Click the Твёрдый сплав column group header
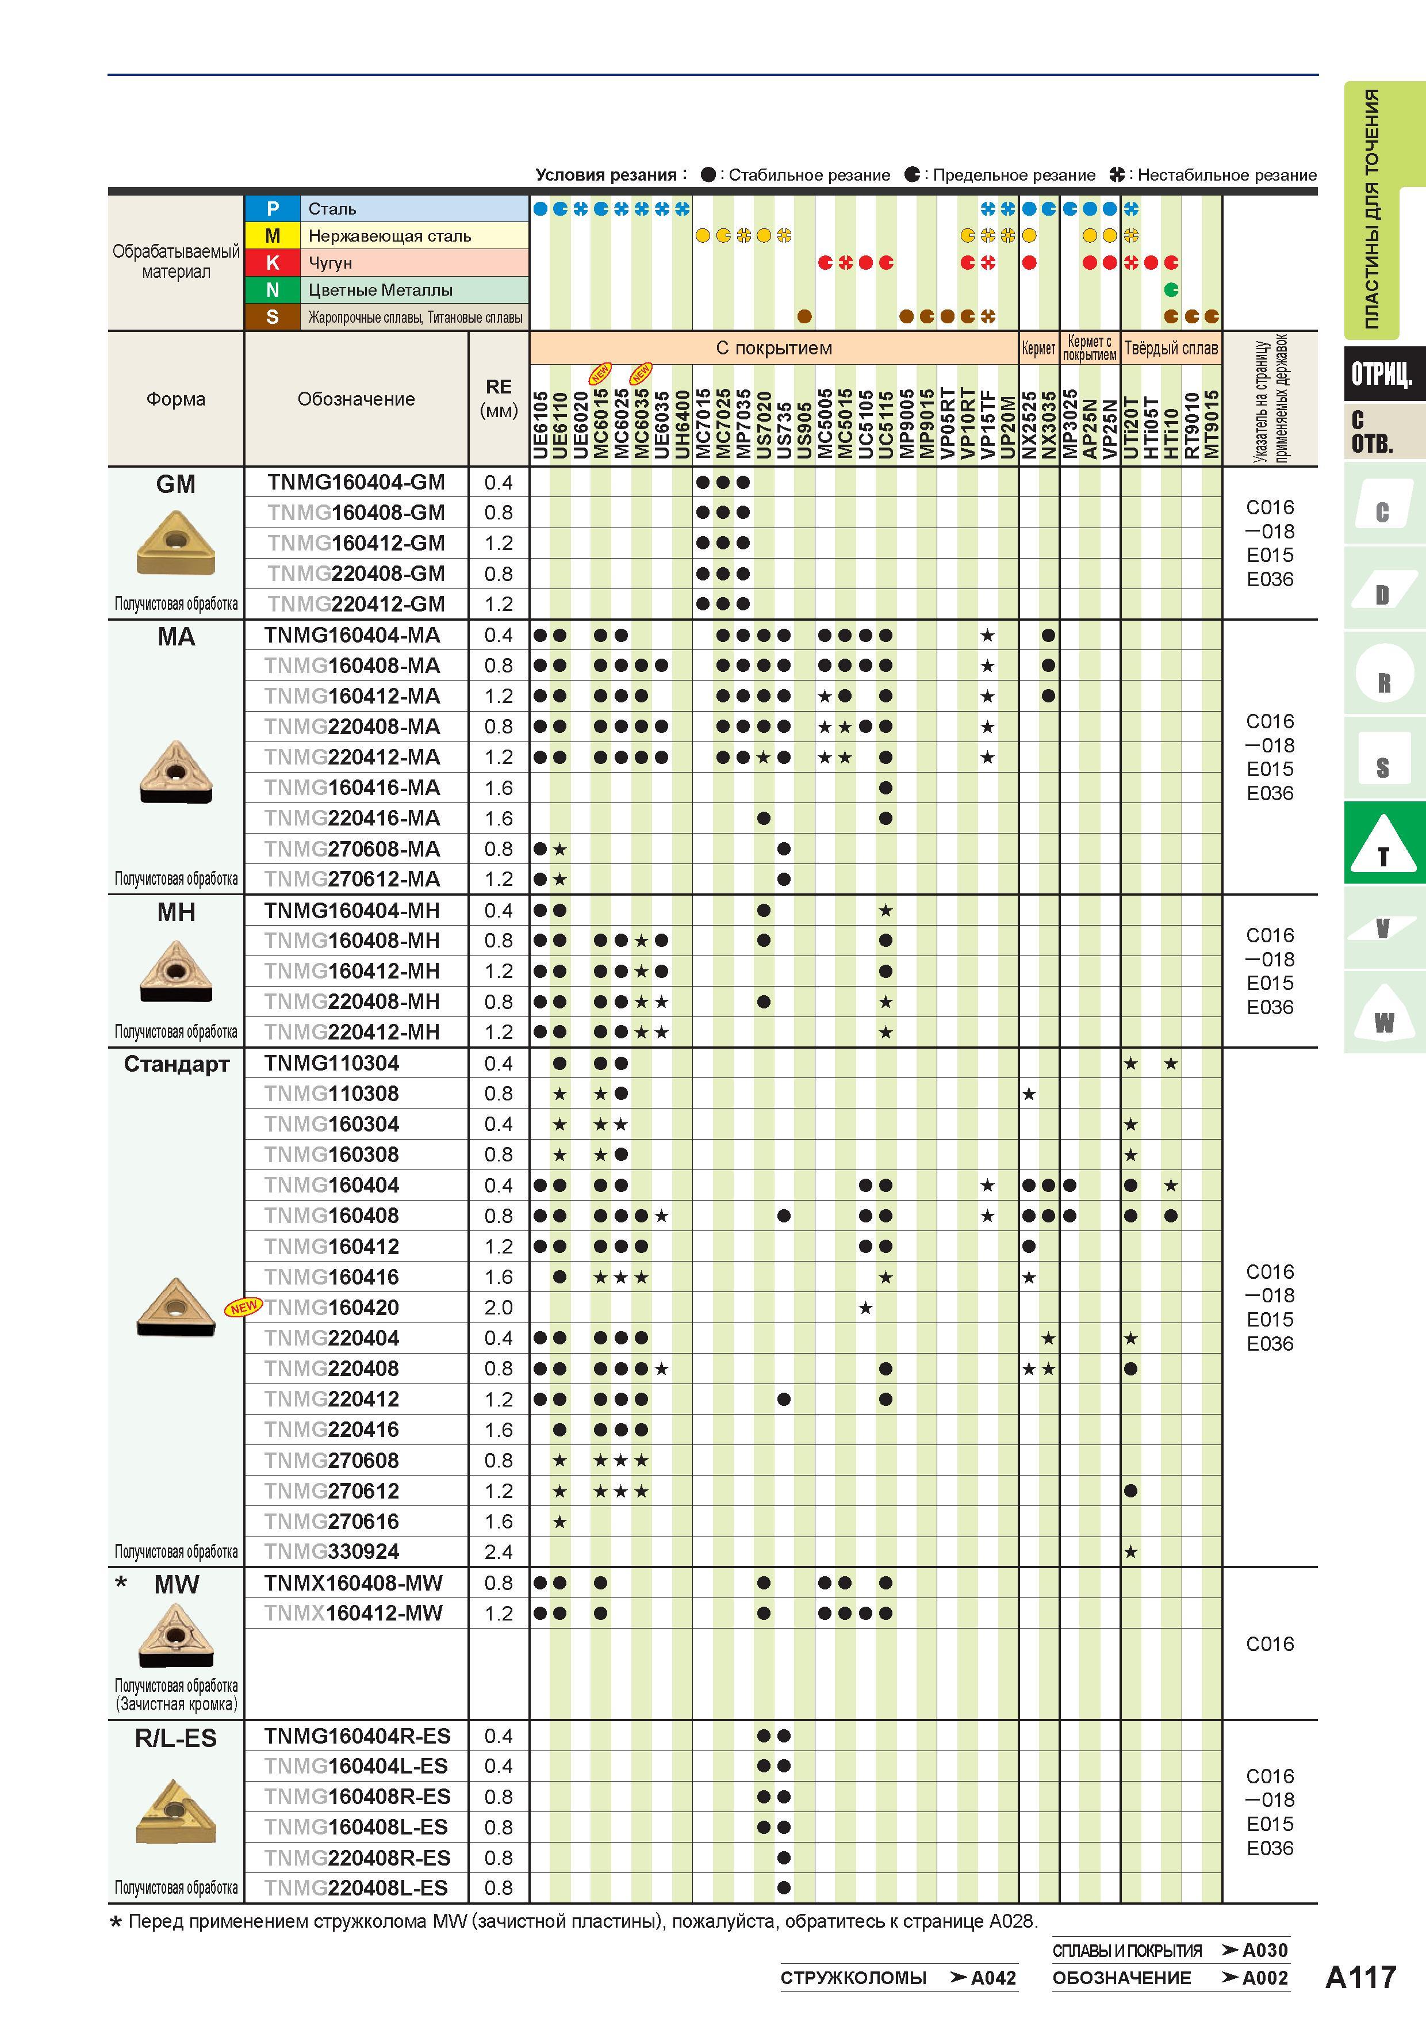 pyautogui.click(x=1171, y=348)
